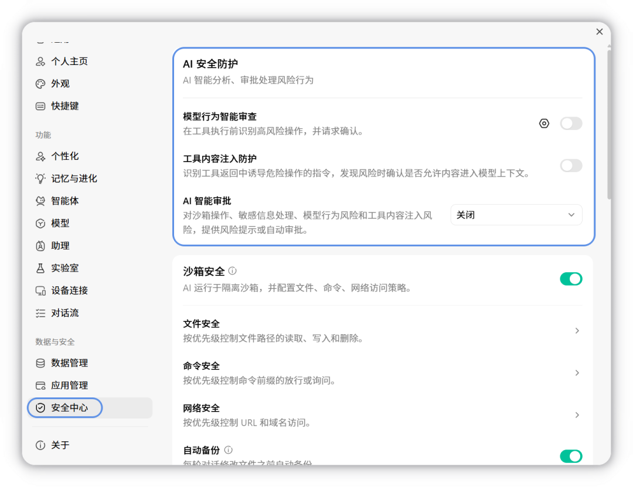
Task: Click the 关于 info icon
Action: (x=40, y=445)
